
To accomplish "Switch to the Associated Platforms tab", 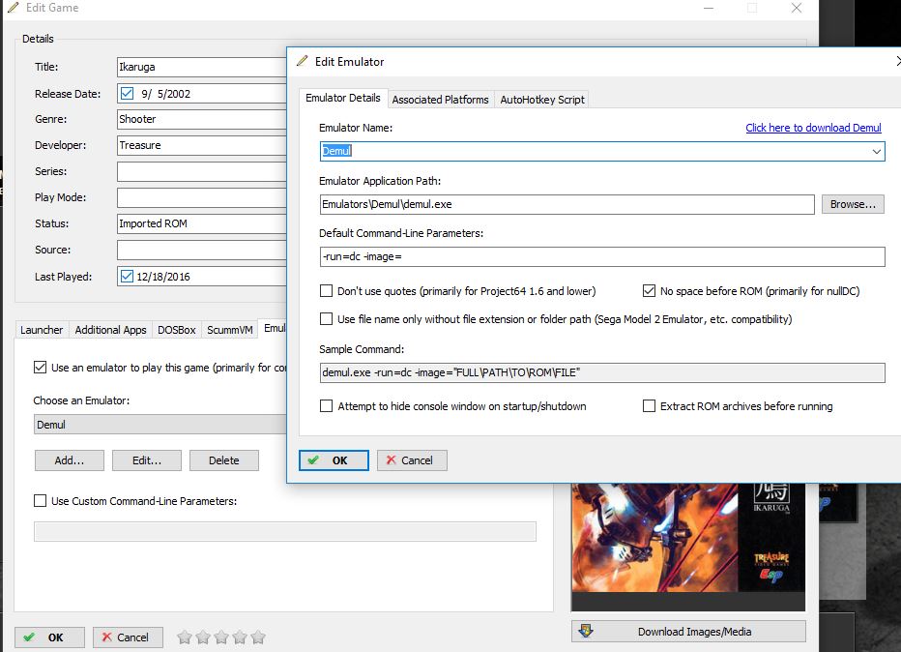I will point(440,100).
